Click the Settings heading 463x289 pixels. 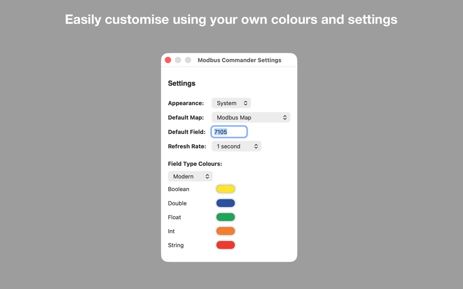click(x=181, y=83)
